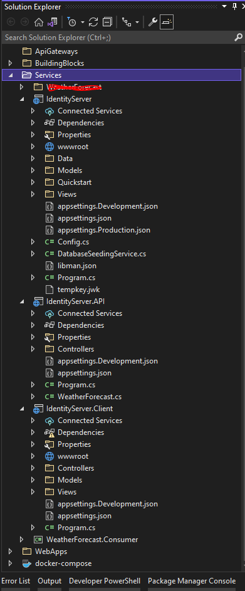Screen dimensions: 245x591
Task: Toggle Preview Selected Items button
Action: pyautogui.click(x=166, y=22)
